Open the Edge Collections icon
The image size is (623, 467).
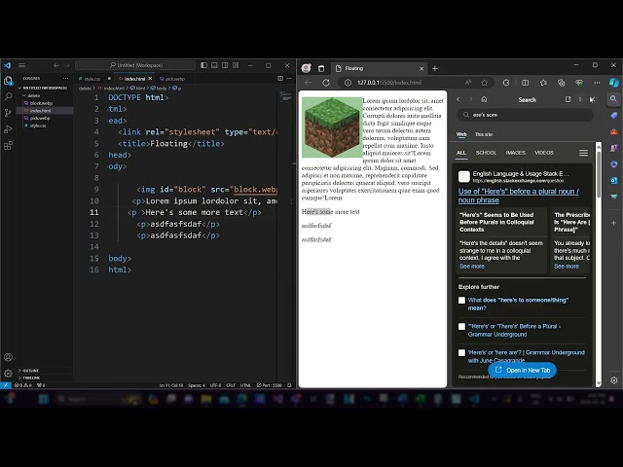[x=561, y=83]
